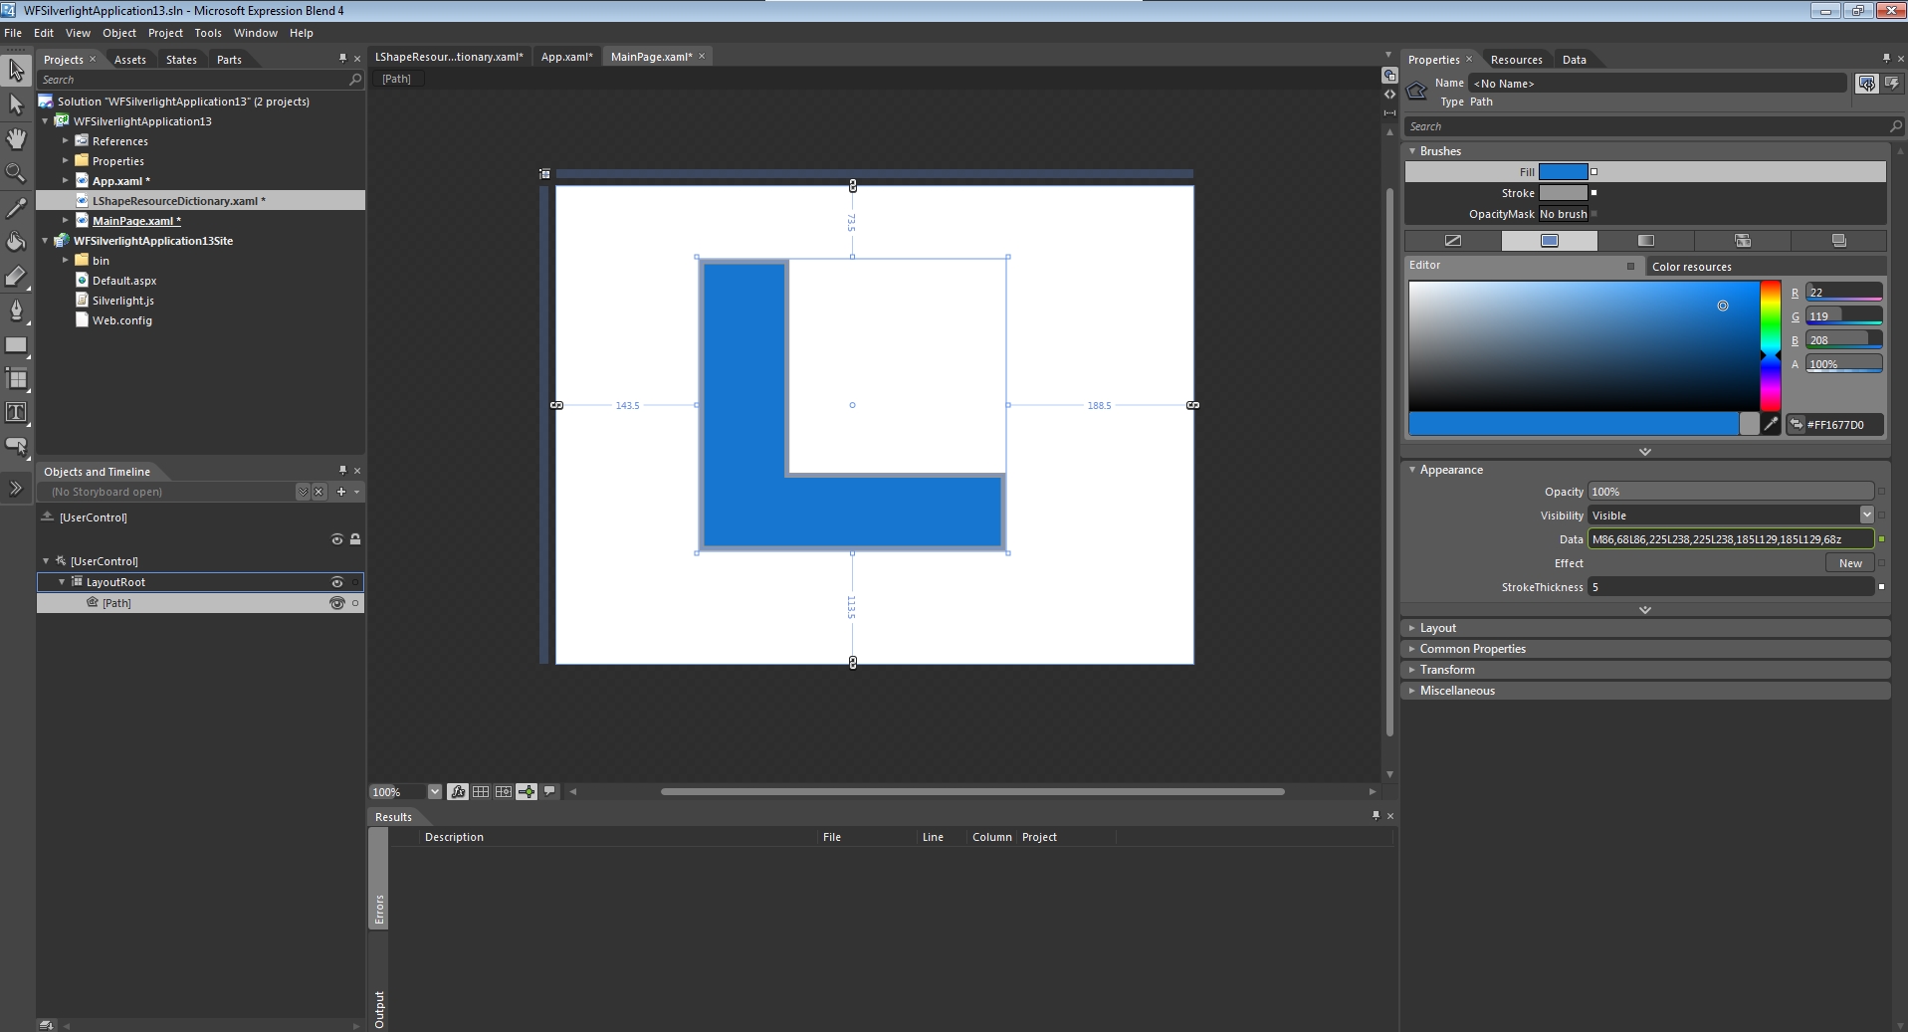Screen dimensions: 1908x1032
Task: Activate the Zoom magnifier tool
Action: coord(16,173)
